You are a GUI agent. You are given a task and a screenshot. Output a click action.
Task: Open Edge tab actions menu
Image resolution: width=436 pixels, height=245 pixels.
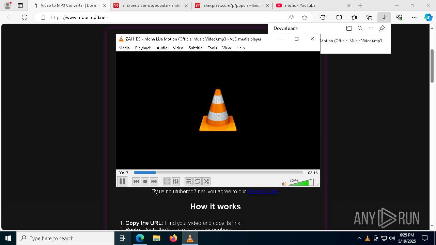pos(20,5)
